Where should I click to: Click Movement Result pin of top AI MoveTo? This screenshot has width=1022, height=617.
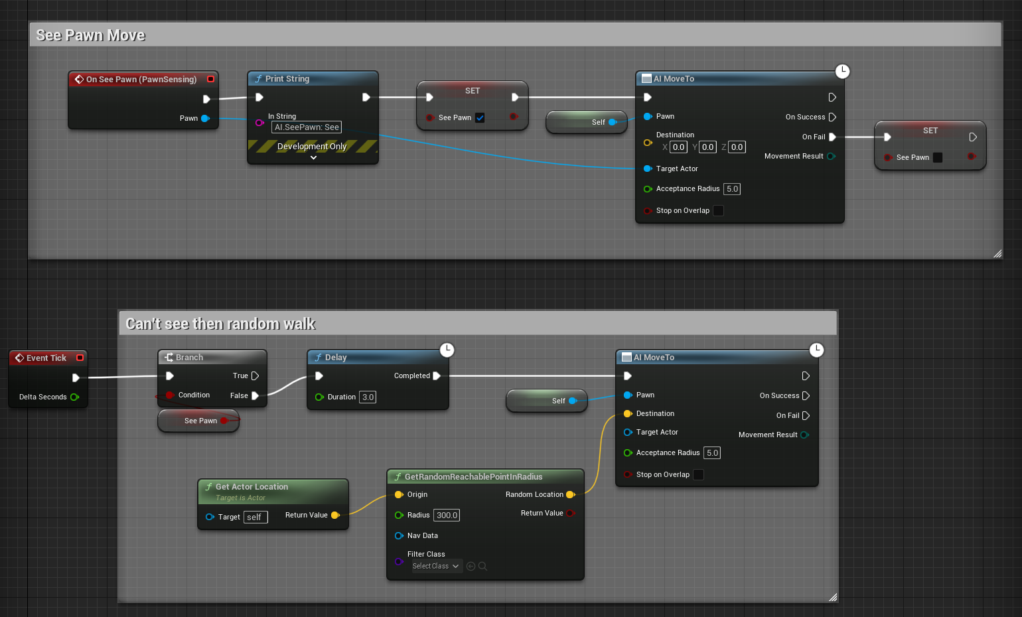coord(831,157)
